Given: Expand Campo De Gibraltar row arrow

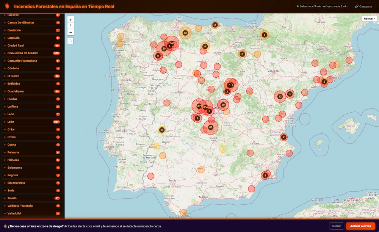Looking at the screenshot, I should click(5, 22).
